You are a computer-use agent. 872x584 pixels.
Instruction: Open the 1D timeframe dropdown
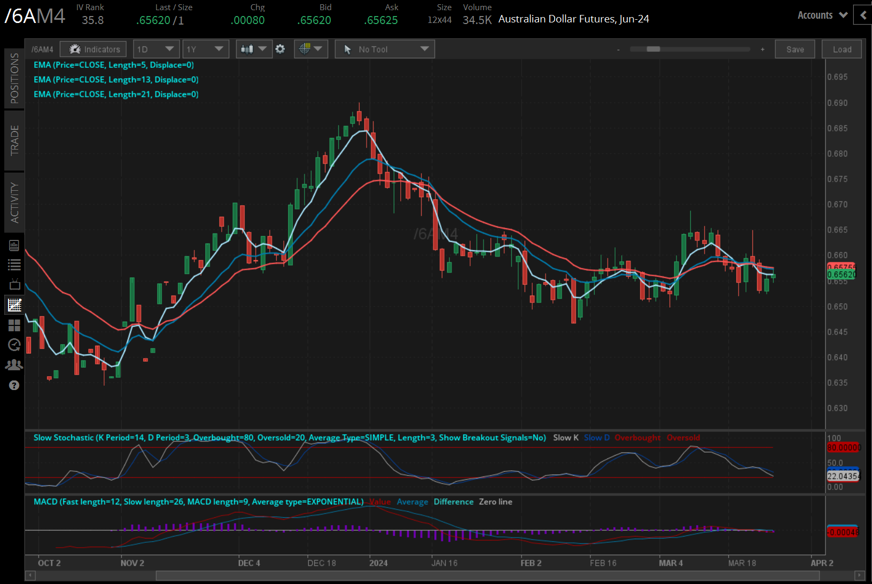click(155, 49)
